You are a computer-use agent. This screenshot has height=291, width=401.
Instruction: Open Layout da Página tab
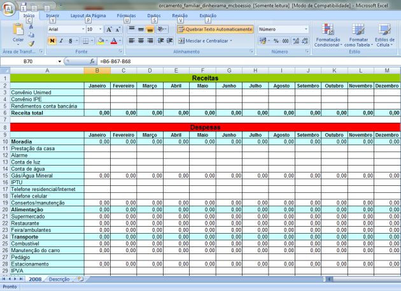pos(88,16)
